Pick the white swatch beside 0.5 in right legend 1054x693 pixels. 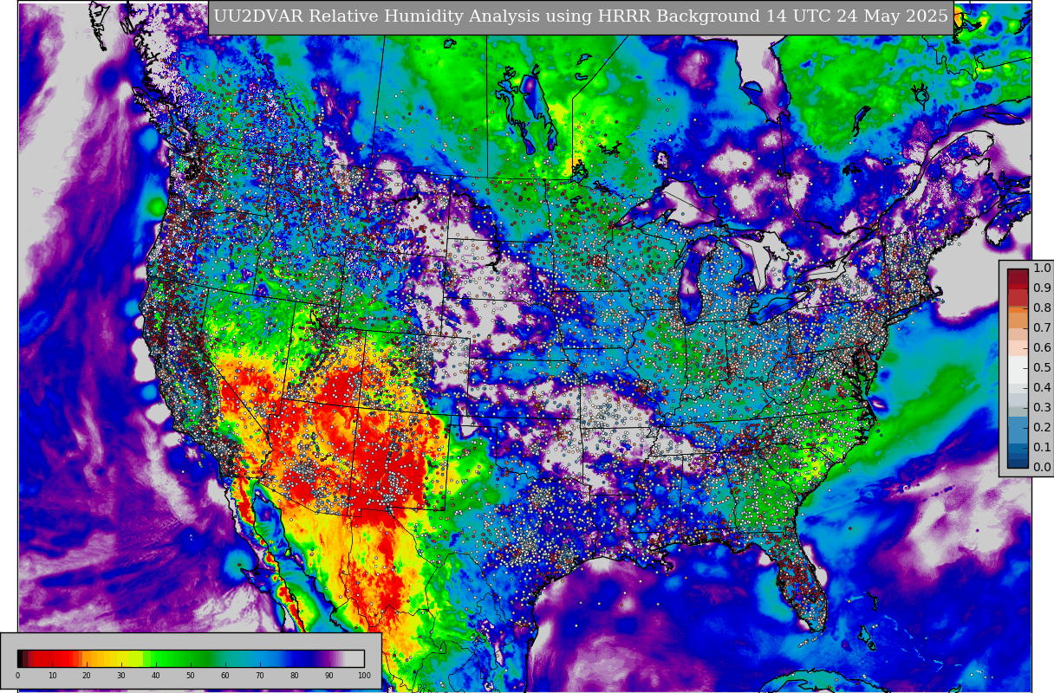point(1018,368)
